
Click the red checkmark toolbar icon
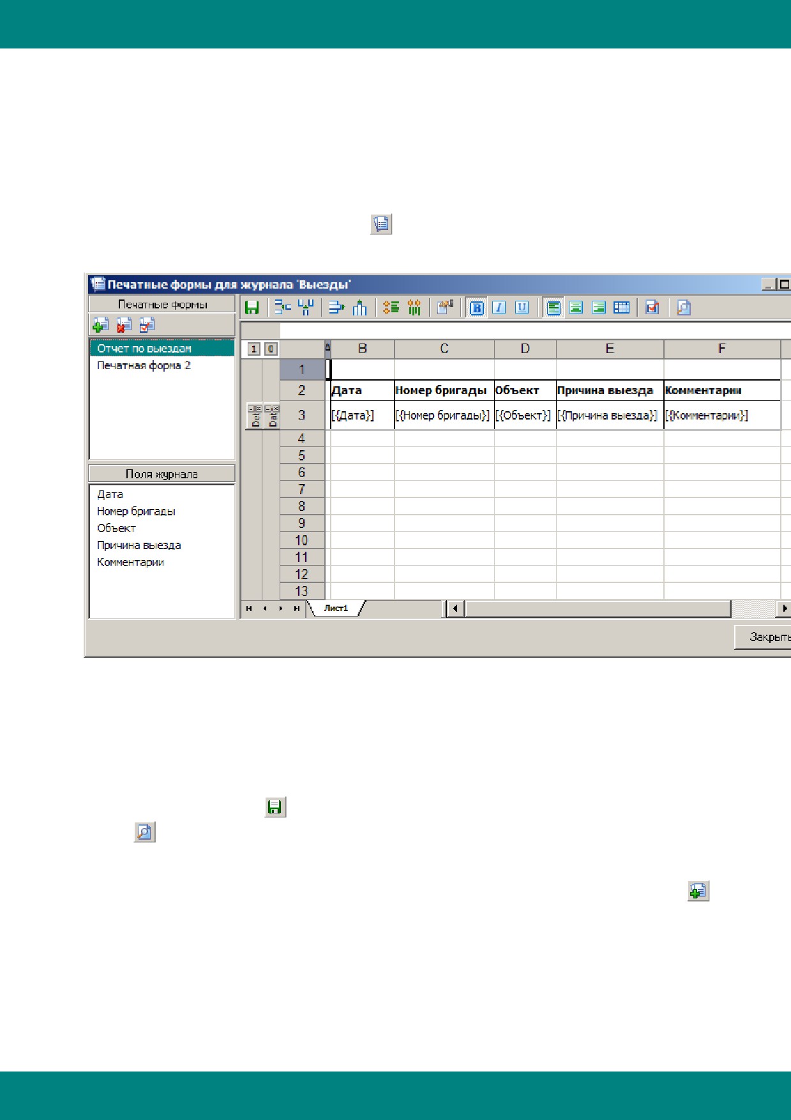652,308
